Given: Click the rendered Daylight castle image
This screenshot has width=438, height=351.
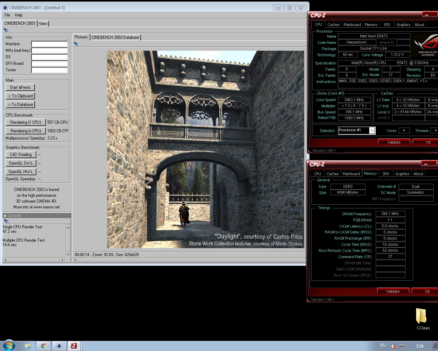Looking at the screenshot, I should [205, 149].
